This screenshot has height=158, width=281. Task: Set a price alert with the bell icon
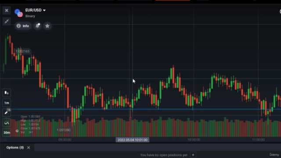pos(38,26)
